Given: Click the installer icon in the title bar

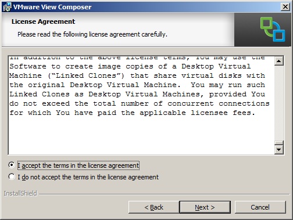Looking at the screenshot, I should (7, 7).
